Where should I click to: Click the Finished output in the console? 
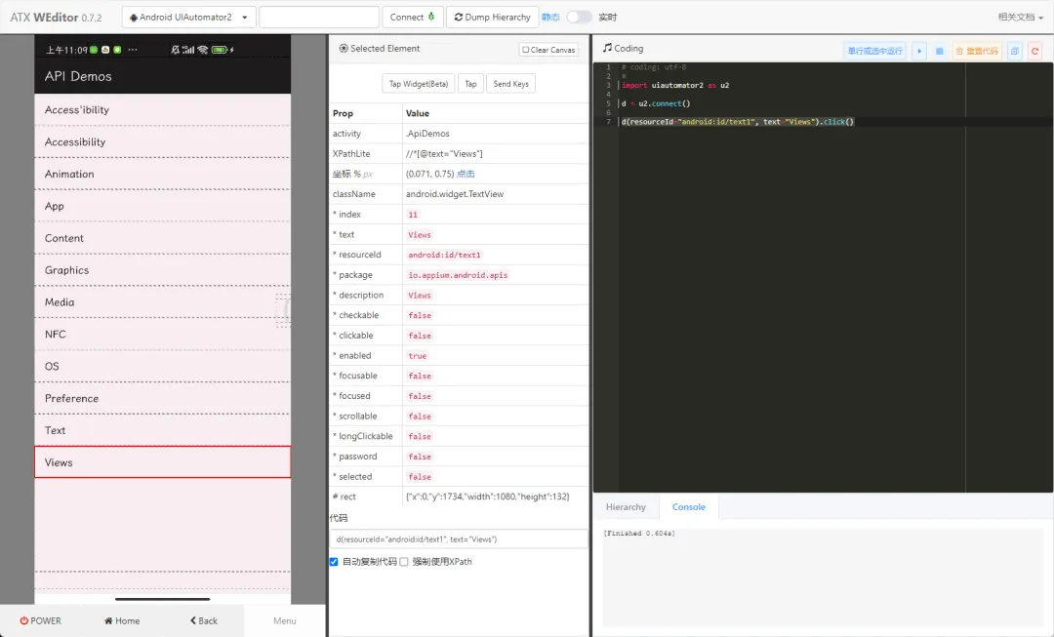coord(639,533)
